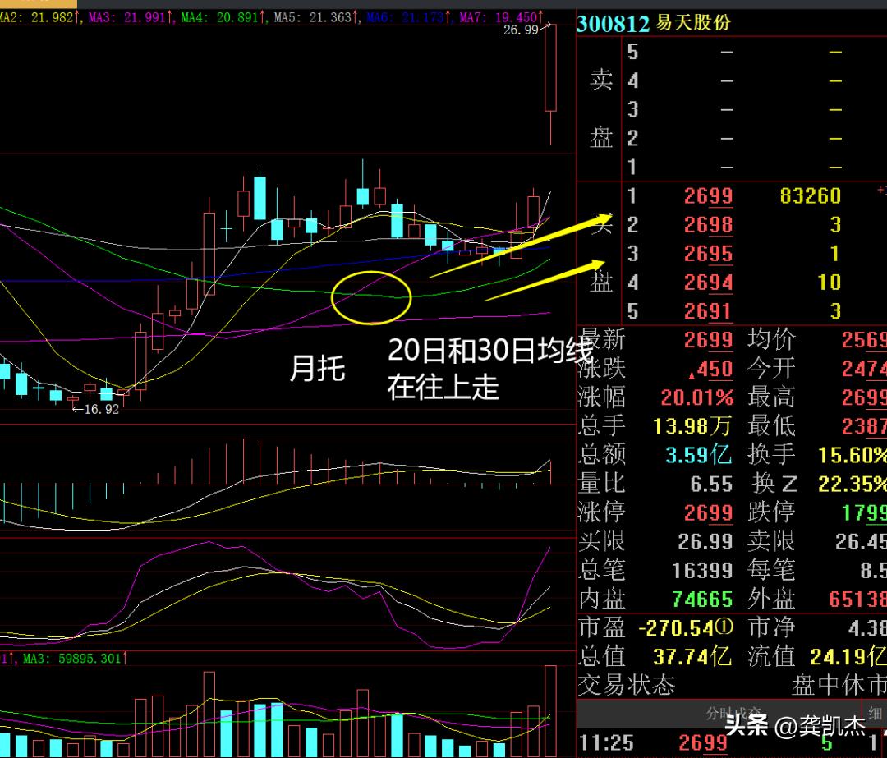Click the 换手 turnover label
Viewport: 887px width, 758px height.
pyautogui.click(x=771, y=454)
